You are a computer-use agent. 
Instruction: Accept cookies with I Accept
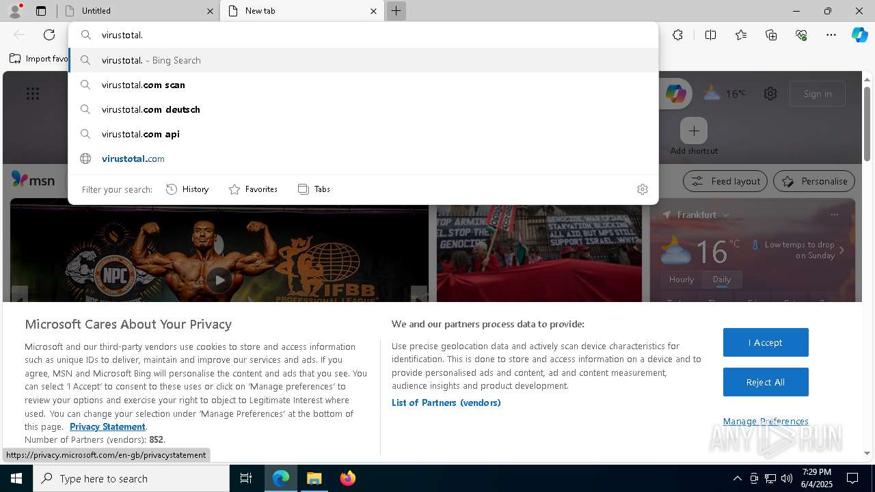[766, 342]
